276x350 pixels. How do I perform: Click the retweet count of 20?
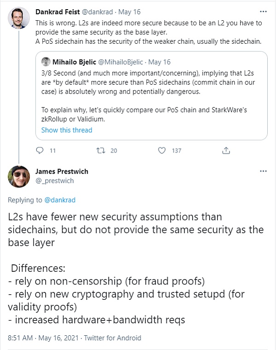click(114, 151)
